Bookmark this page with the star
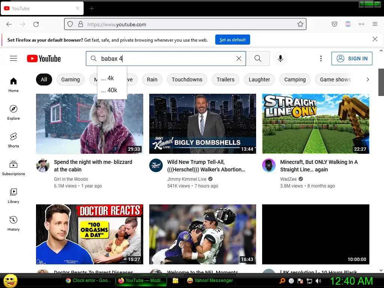Image resolution: width=384 pixels, height=288 pixels. [x=300, y=24]
